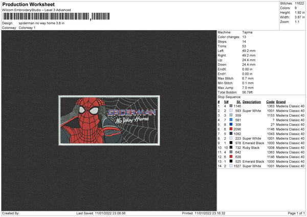
Task: Select the Right extent value 49.2 mm
Action: 249,55
